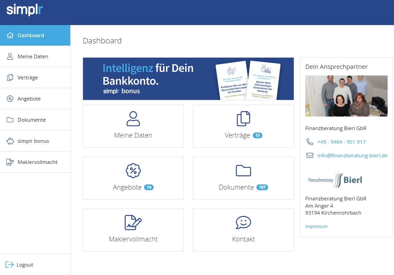Open the Impressum link
This screenshot has height=275, width=394.
[316, 226]
